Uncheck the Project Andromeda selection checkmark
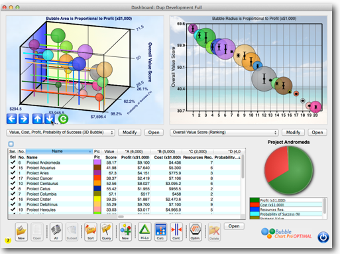Viewport: 340px width, 254px height. [x=13, y=162]
